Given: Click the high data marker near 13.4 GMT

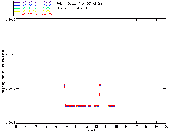Looking at the screenshot, I should click(100, 85).
